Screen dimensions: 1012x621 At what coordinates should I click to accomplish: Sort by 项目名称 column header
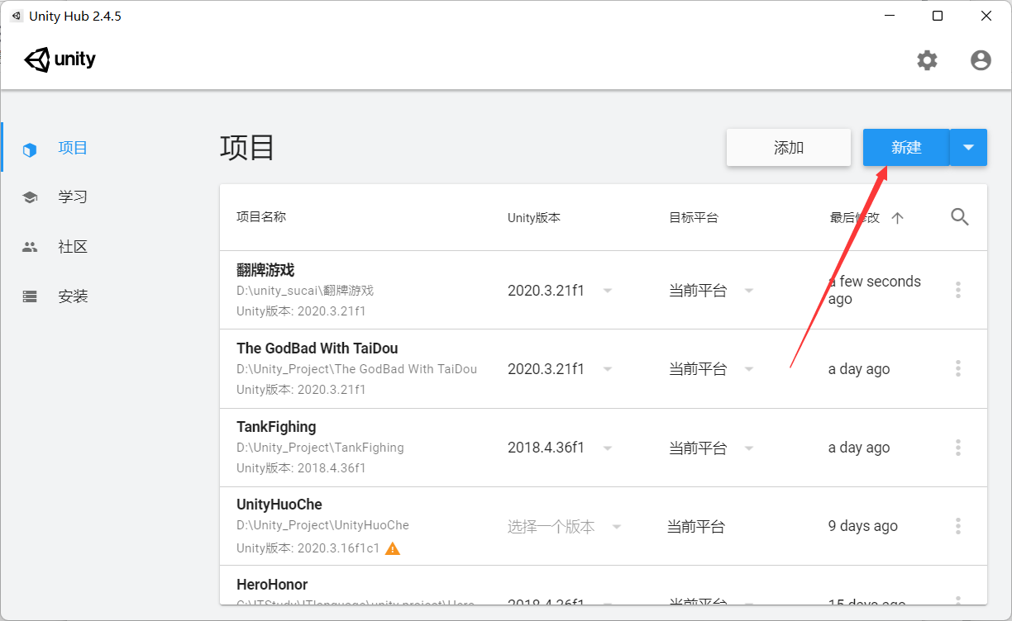(261, 217)
